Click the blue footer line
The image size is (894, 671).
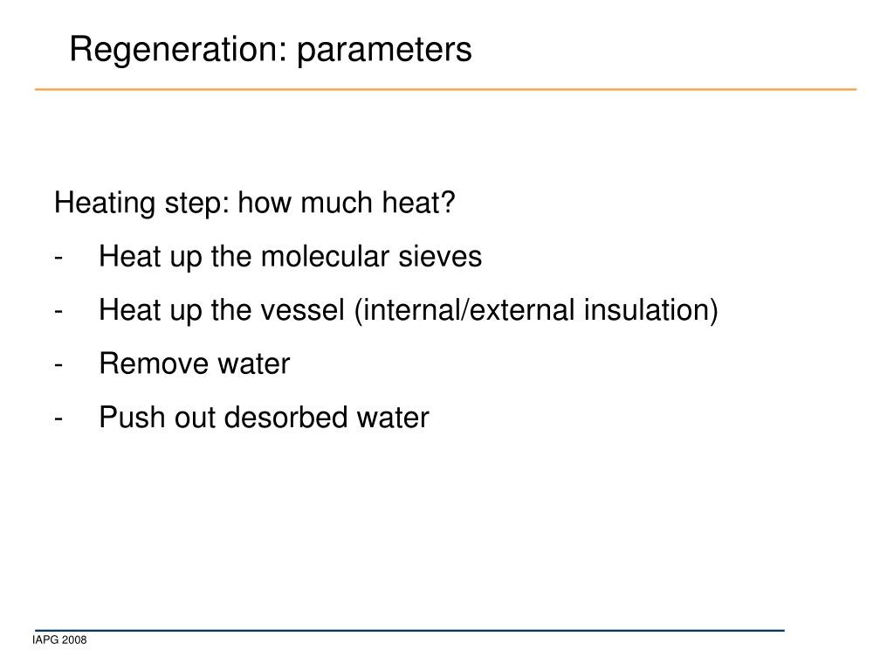click(x=409, y=631)
